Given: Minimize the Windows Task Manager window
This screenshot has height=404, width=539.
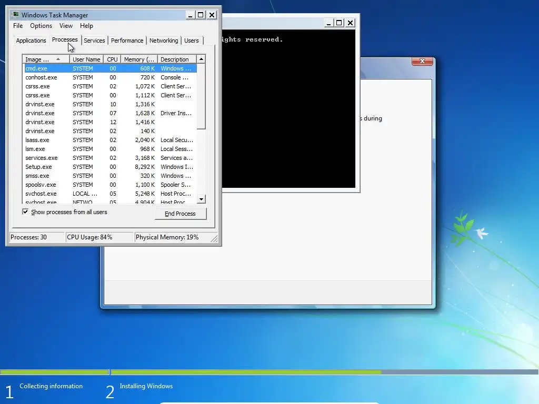Looking at the screenshot, I should (x=190, y=15).
